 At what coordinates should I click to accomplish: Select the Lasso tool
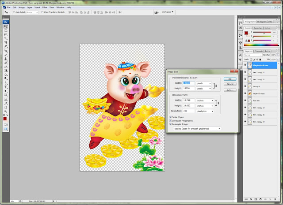6,34
